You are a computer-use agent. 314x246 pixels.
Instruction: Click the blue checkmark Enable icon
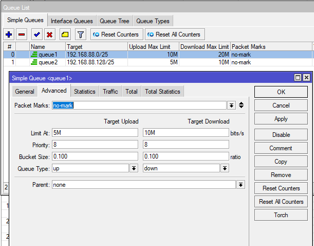(x=36, y=34)
